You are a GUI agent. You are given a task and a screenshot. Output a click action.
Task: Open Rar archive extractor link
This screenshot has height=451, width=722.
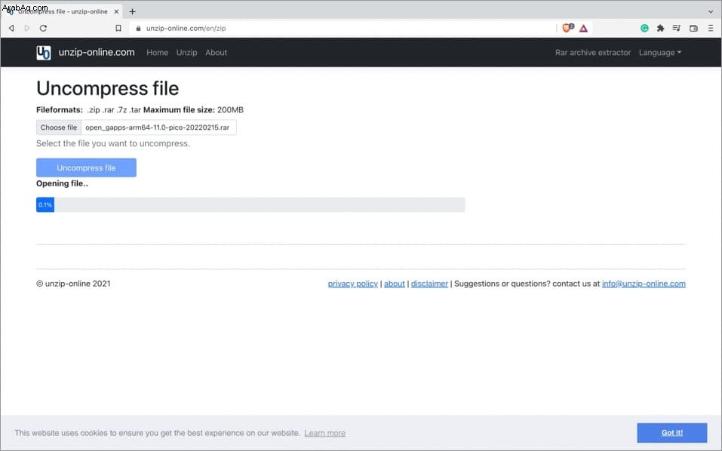coord(592,53)
